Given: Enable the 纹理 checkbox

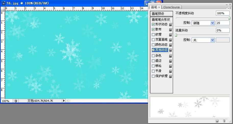Looking at the screenshot, I should pos(153,35).
